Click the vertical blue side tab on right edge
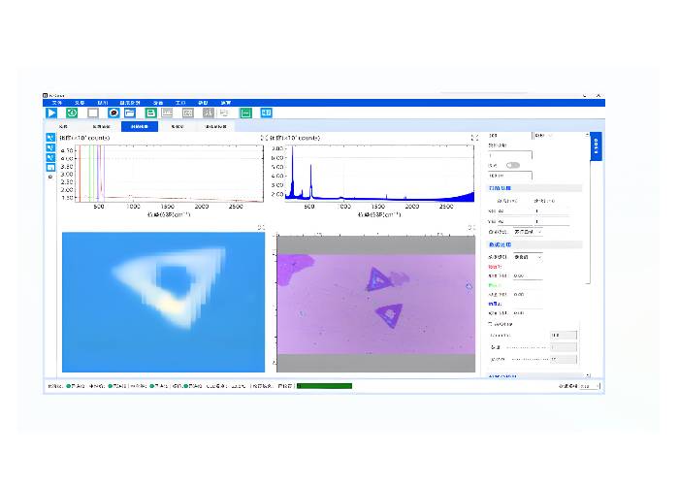Image resolution: width=679 pixels, height=485 pixels. click(x=596, y=146)
